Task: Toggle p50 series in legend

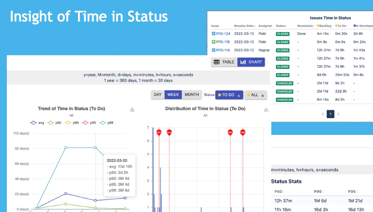Action: coord(54,122)
